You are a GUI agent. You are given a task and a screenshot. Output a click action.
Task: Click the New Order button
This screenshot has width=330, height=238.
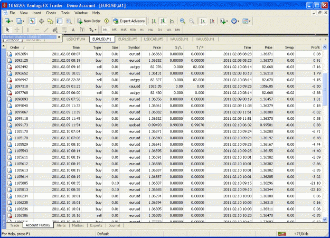89,21
